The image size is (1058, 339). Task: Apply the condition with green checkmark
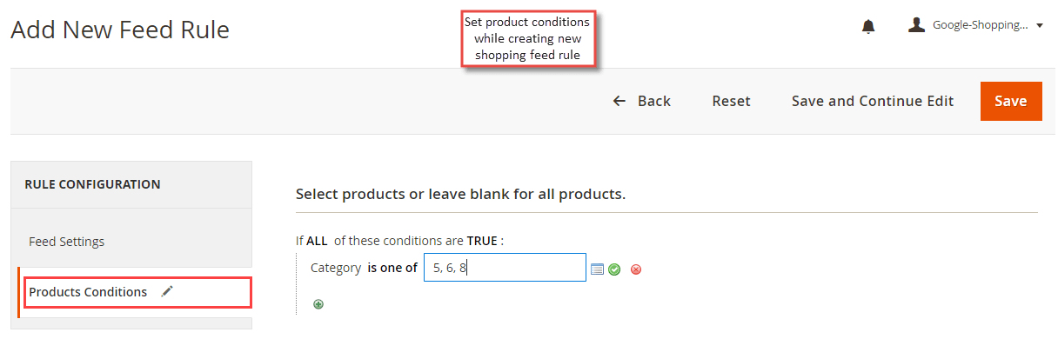[614, 269]
